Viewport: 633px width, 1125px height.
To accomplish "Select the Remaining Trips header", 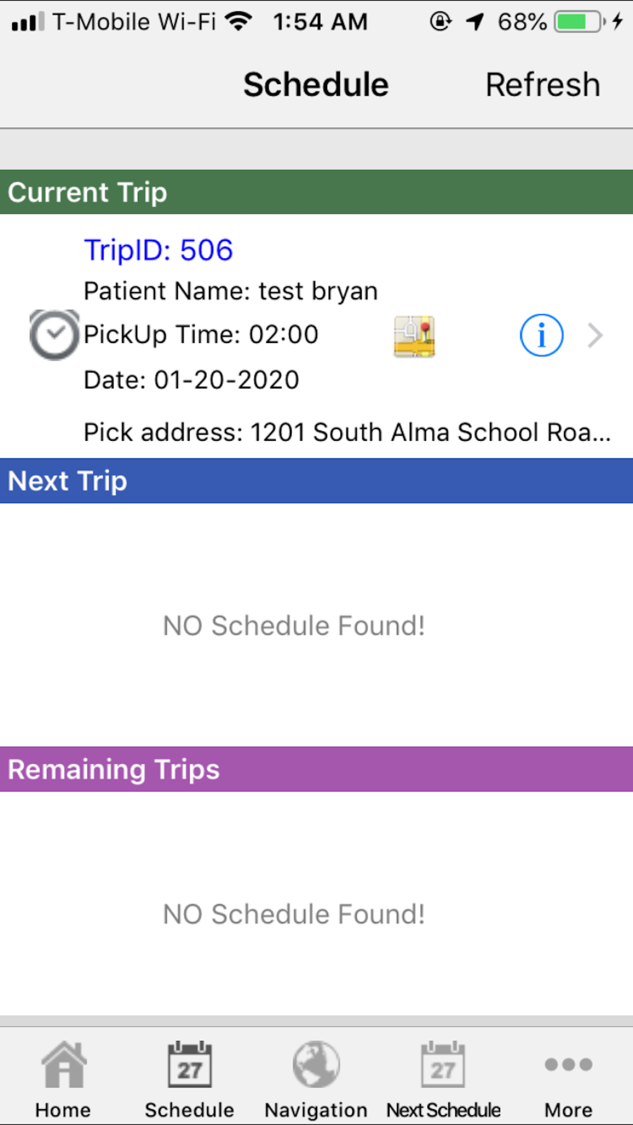I will coord(316,769).
